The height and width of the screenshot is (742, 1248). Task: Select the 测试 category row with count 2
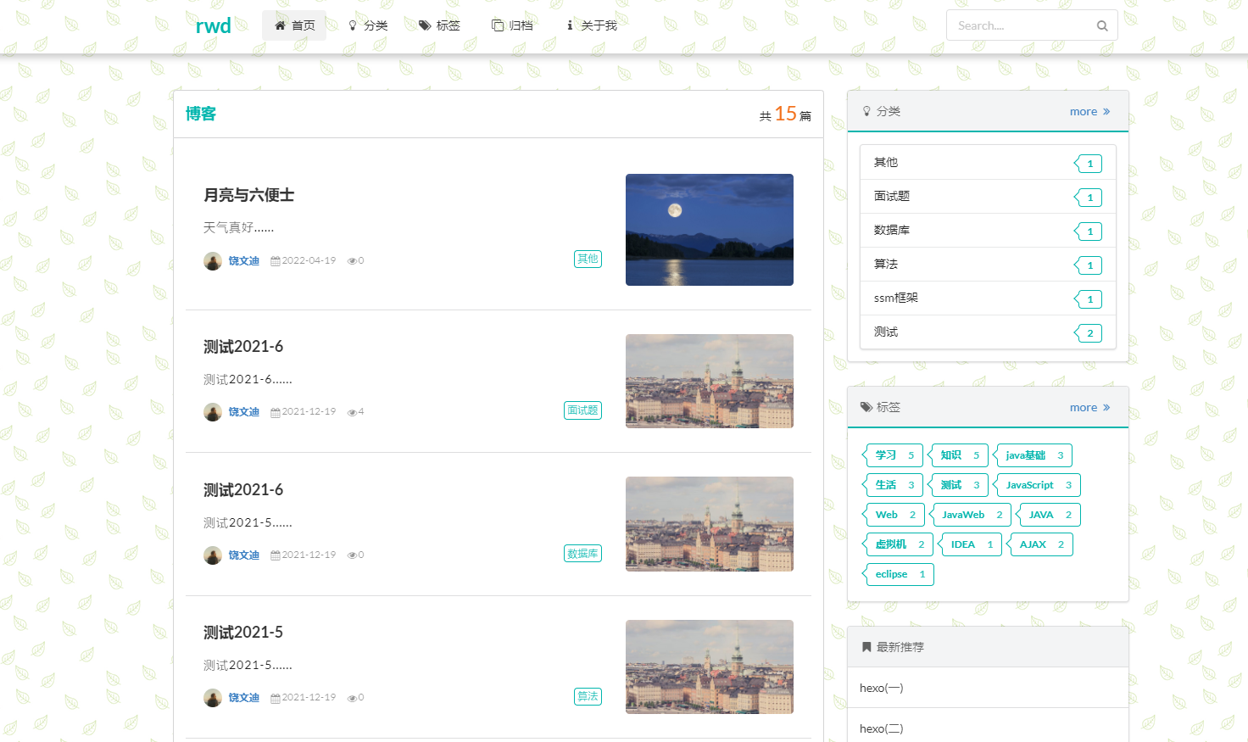[x=988, y=332]
